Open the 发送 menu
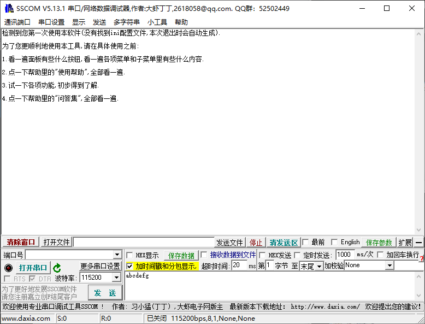This screenshot has height=324, width=425. [99, 22]
